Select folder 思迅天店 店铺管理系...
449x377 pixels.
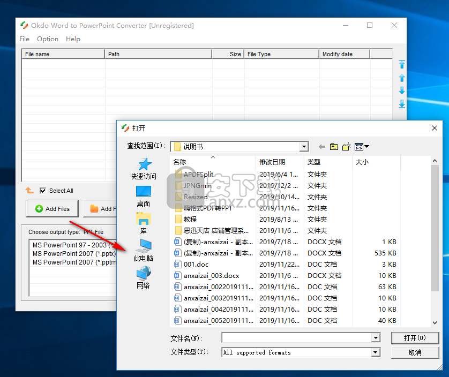pos(212,230)
